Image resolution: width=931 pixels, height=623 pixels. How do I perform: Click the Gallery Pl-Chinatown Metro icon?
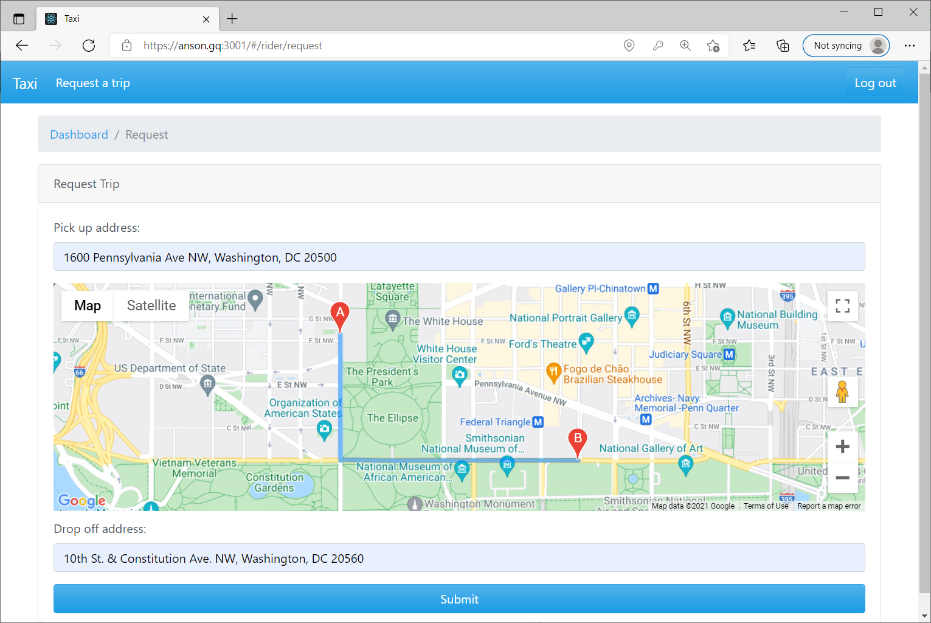[652, 288]
